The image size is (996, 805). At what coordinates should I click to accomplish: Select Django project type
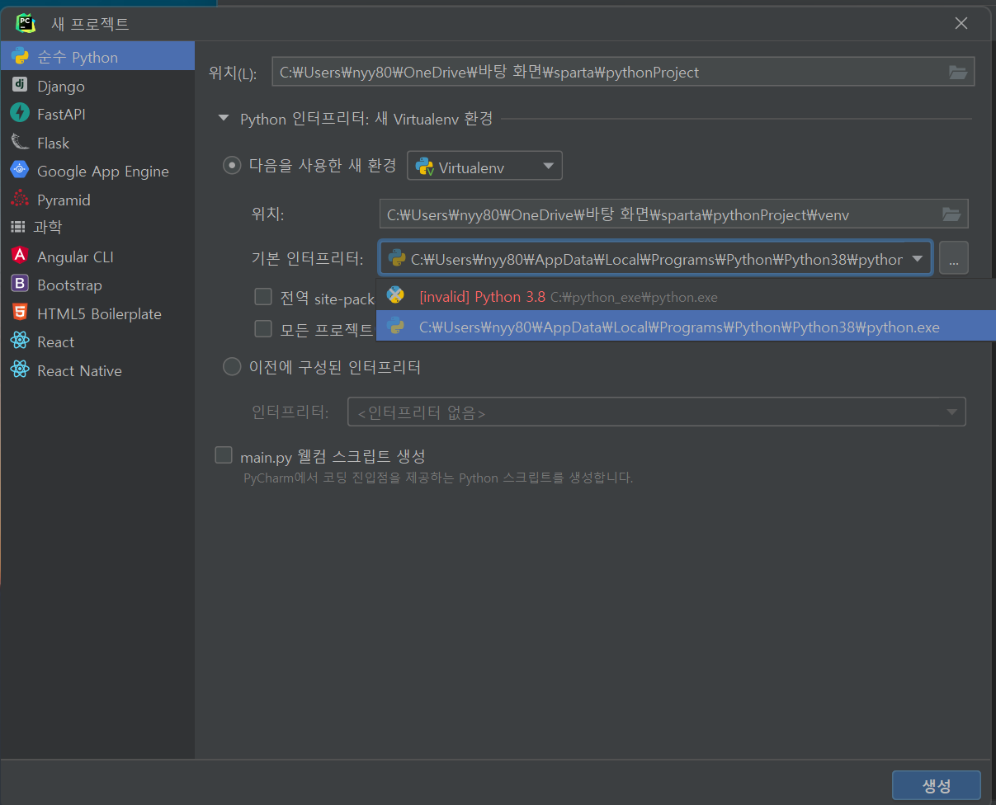click(97, 86)
